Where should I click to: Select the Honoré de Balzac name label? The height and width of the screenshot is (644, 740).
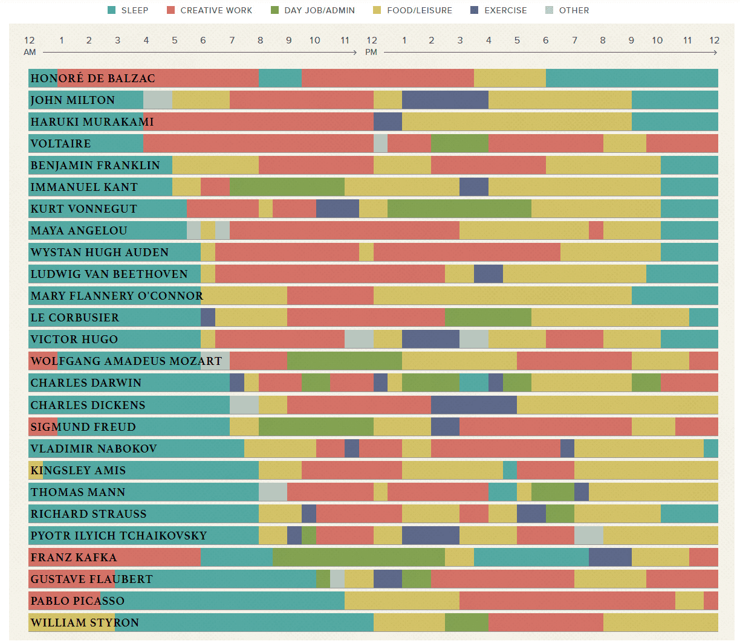[x=92, y=79]
